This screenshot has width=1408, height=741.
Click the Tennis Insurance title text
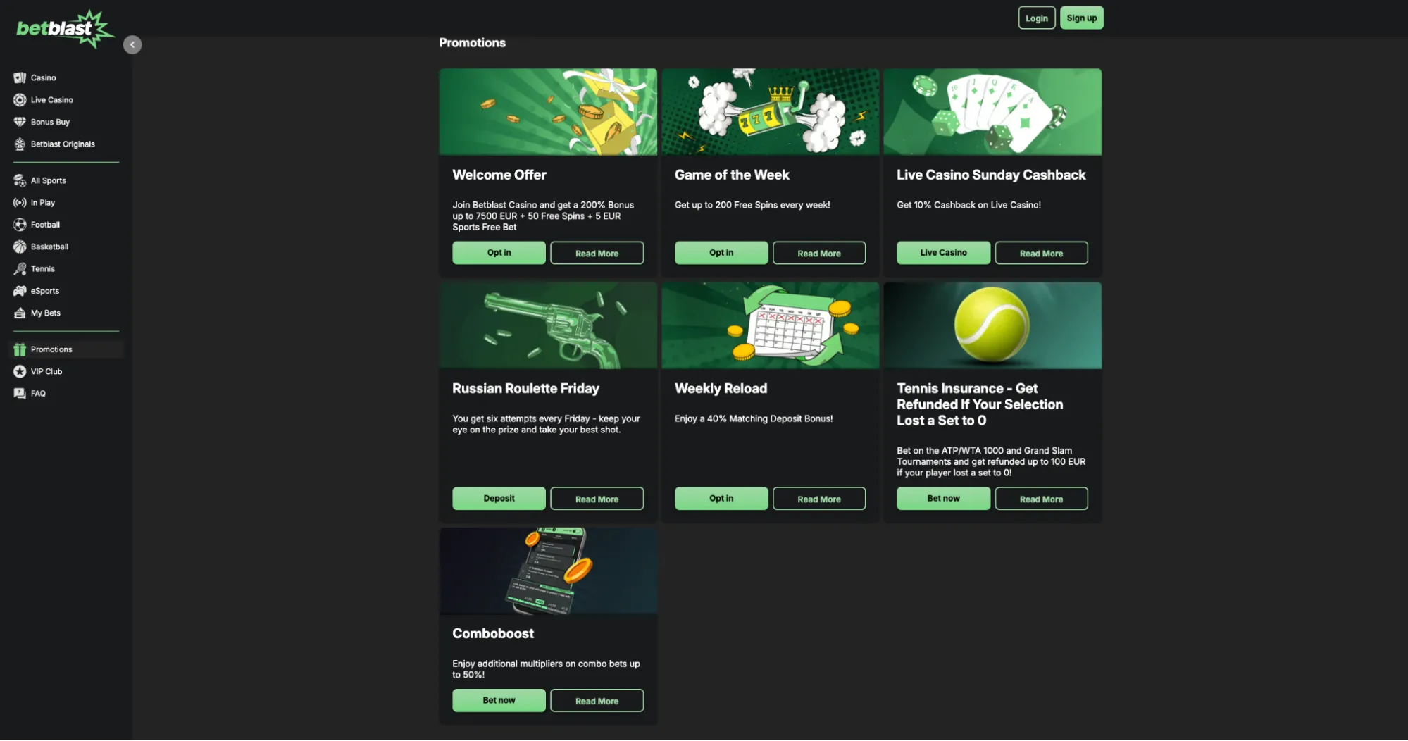coord(980,404)
